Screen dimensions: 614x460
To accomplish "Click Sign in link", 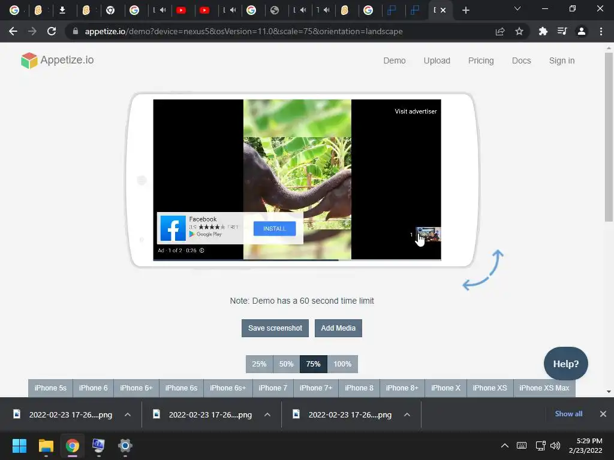I will 562,60.
